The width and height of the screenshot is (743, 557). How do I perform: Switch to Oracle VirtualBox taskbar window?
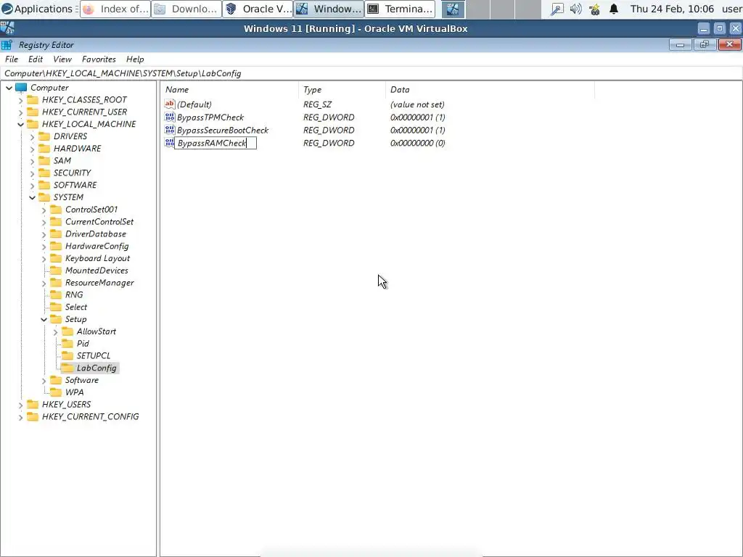click(x=258, y=9)
